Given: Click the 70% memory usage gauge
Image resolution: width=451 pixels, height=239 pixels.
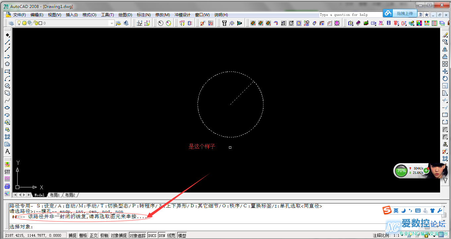Looking at the screenshot, I should [401, 171].
